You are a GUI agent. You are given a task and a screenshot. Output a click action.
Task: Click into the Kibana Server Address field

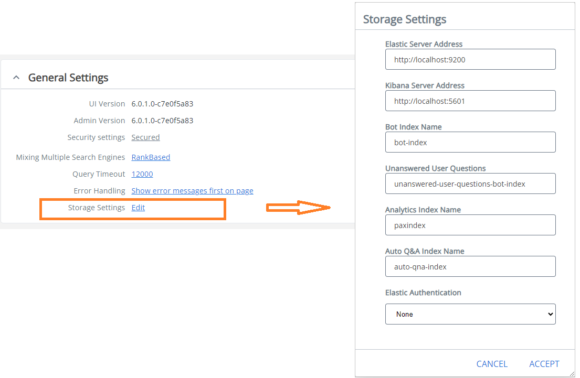click(470, 101)
